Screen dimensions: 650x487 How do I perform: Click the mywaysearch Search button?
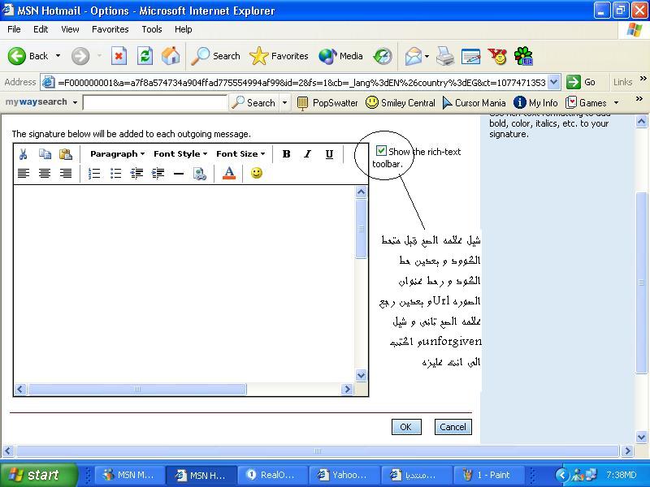click(253, 102)
